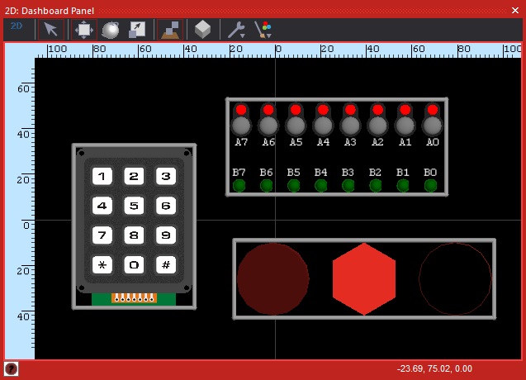Viewport: 526px width, 380px height.
Task: Switch to the 2D view mode icon
Action: pos(17,26)
